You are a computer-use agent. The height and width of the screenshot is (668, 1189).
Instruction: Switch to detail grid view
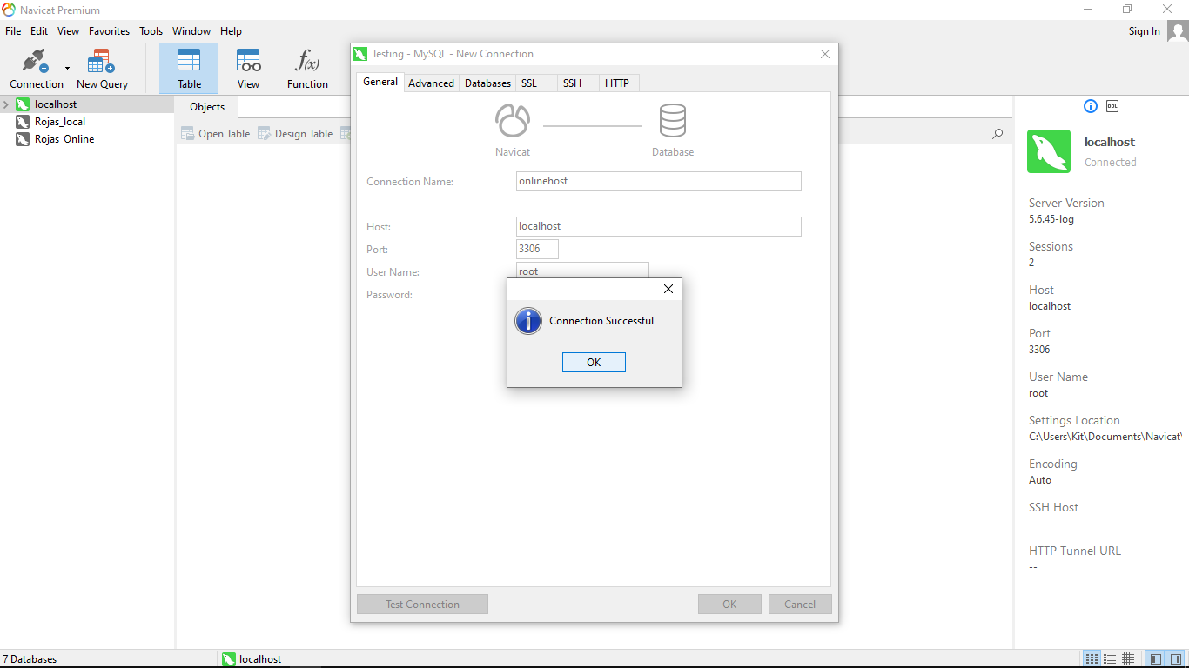click(1128, 658)
